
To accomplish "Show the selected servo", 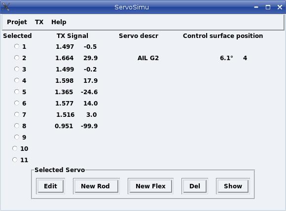I will pyautogui.click(x=233, y=186).
